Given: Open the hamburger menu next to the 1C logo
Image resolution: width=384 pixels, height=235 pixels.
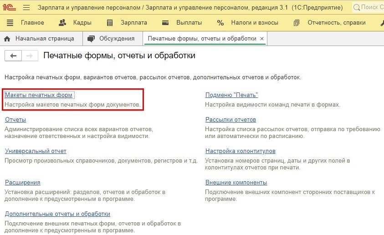Looking at the screenshot, I should 26,8.
